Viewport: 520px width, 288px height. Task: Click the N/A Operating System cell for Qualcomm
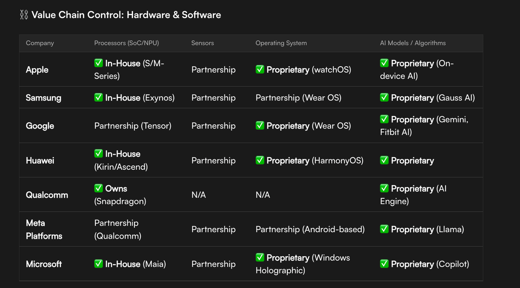click(263, 195)
